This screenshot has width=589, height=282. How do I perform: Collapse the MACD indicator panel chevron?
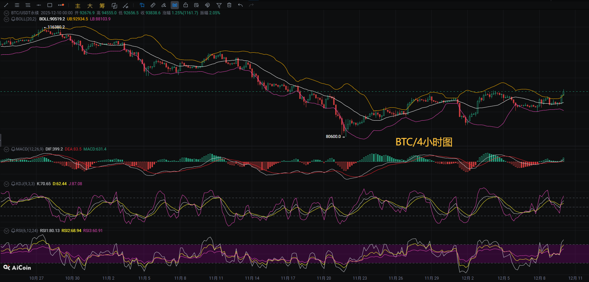point(6,149)
